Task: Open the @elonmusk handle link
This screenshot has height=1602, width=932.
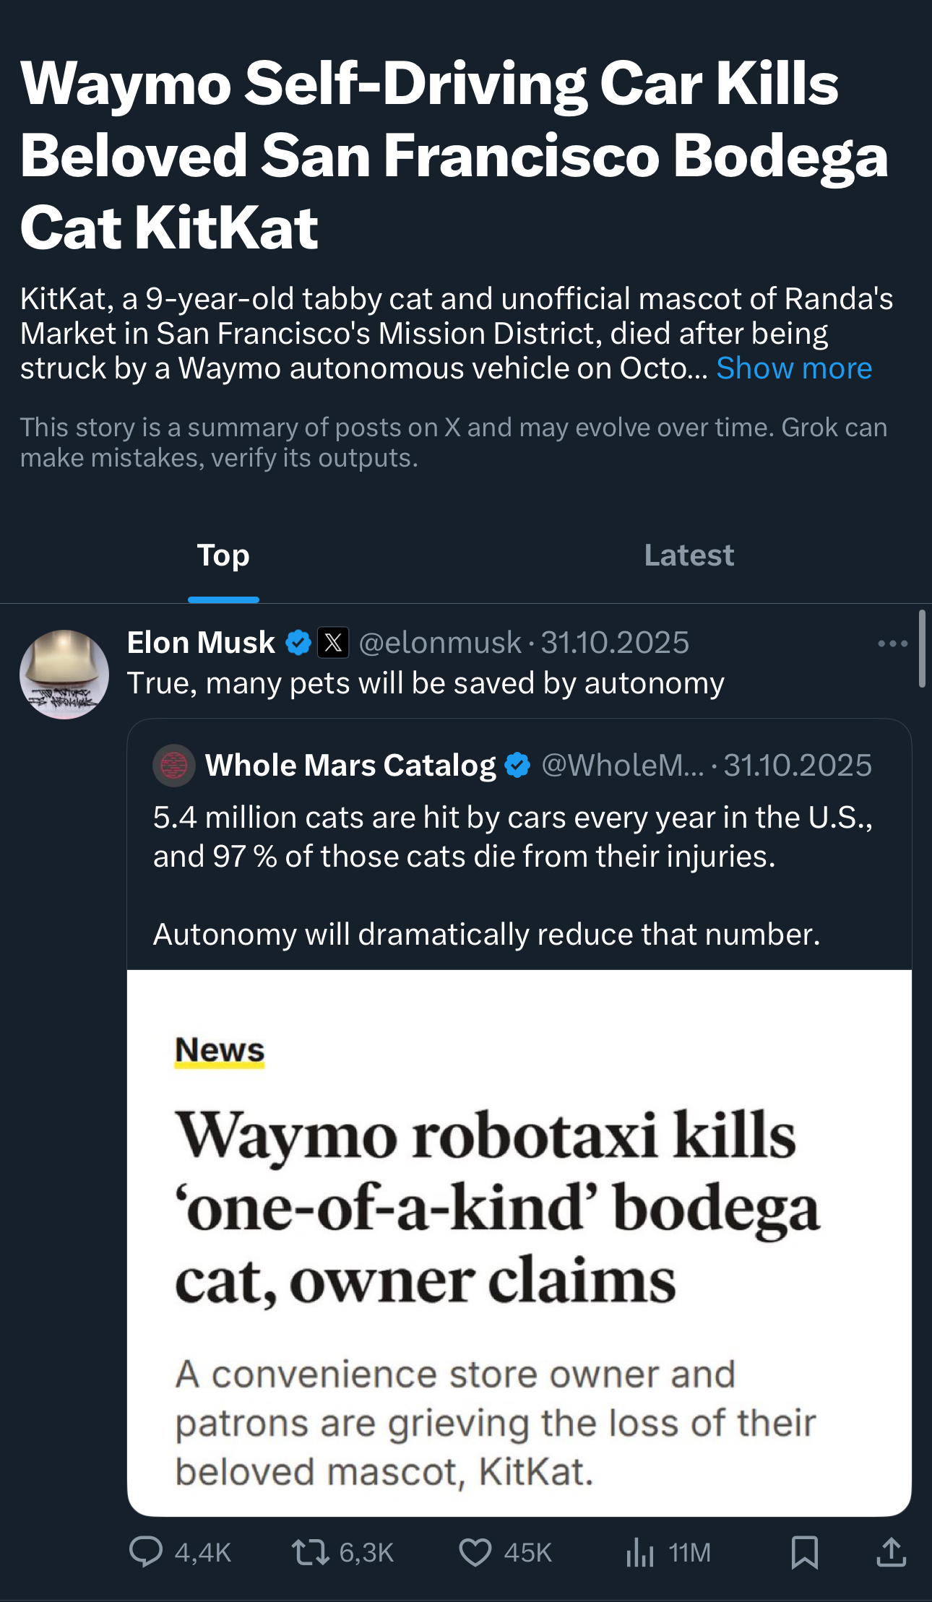Action: pos(440,642)
